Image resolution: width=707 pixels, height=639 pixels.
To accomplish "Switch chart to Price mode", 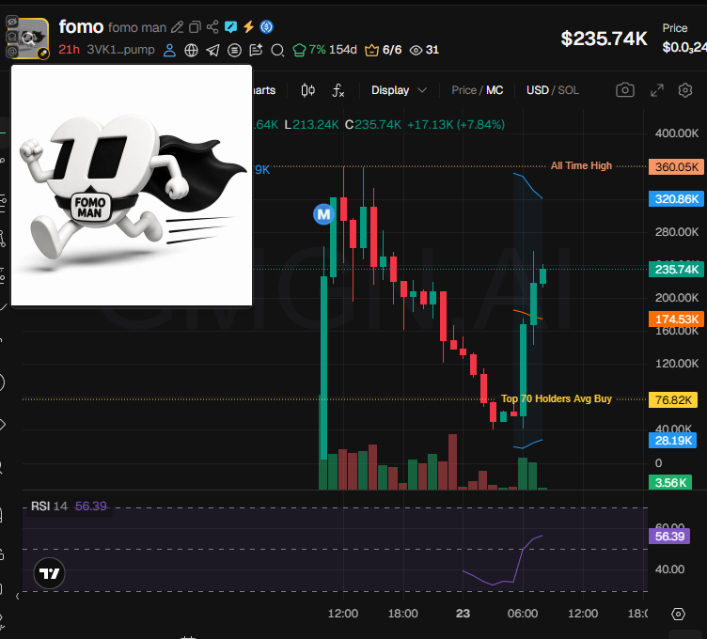I will 464,90.
